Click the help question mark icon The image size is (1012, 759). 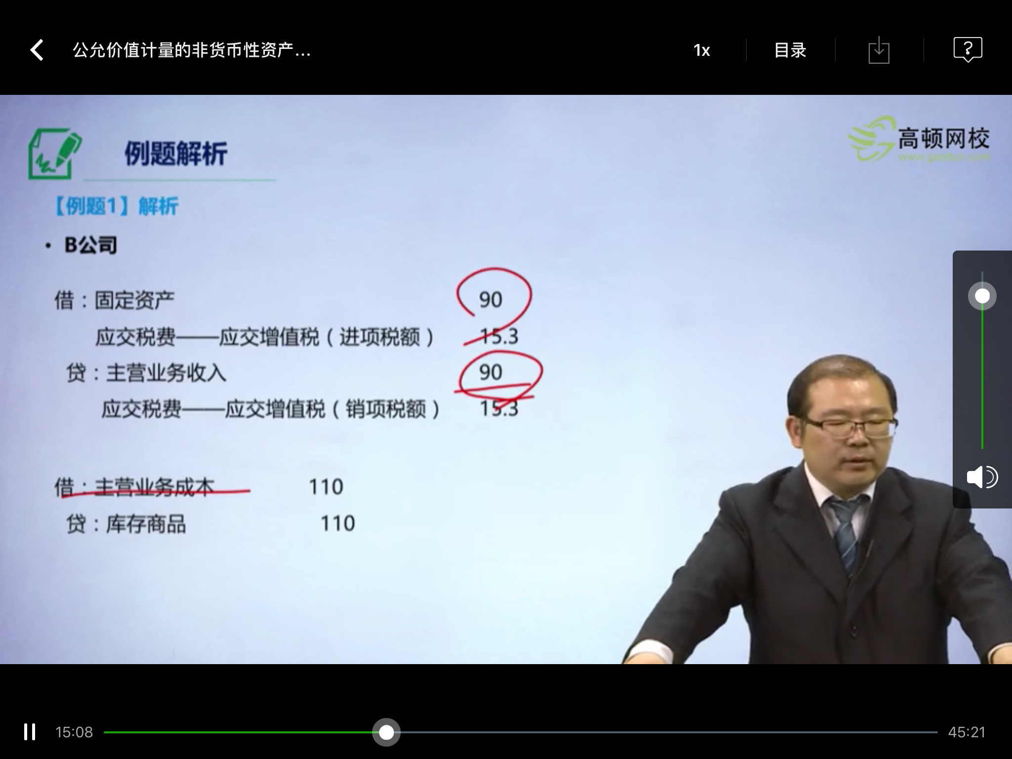[969, 49]
